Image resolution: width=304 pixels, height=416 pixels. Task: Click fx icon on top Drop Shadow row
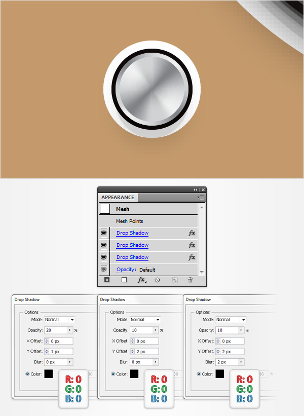[192, 233]
